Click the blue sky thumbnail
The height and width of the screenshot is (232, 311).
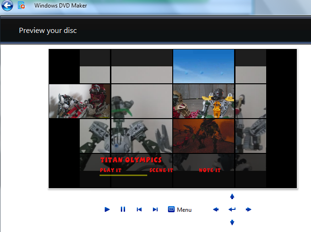point(203,66)
